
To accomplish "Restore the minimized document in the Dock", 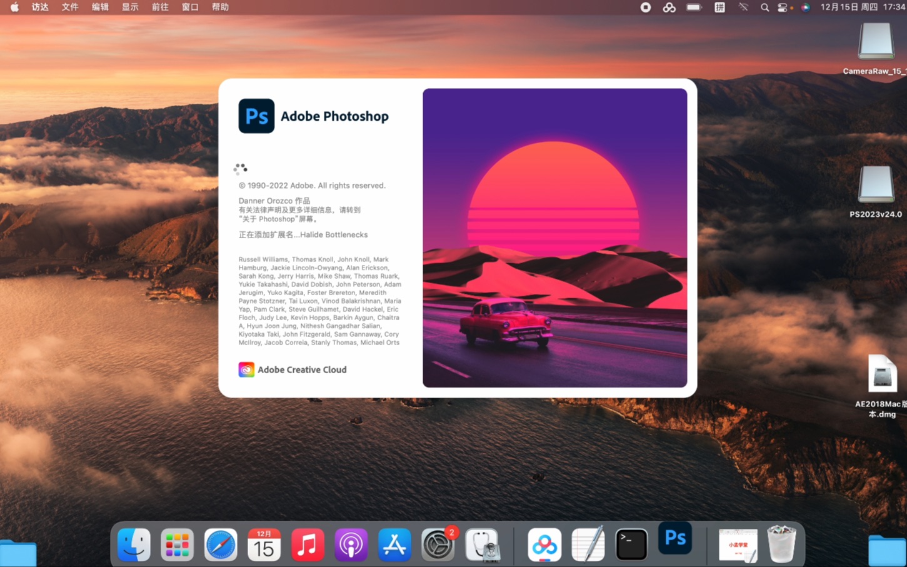I will (738, 545).
